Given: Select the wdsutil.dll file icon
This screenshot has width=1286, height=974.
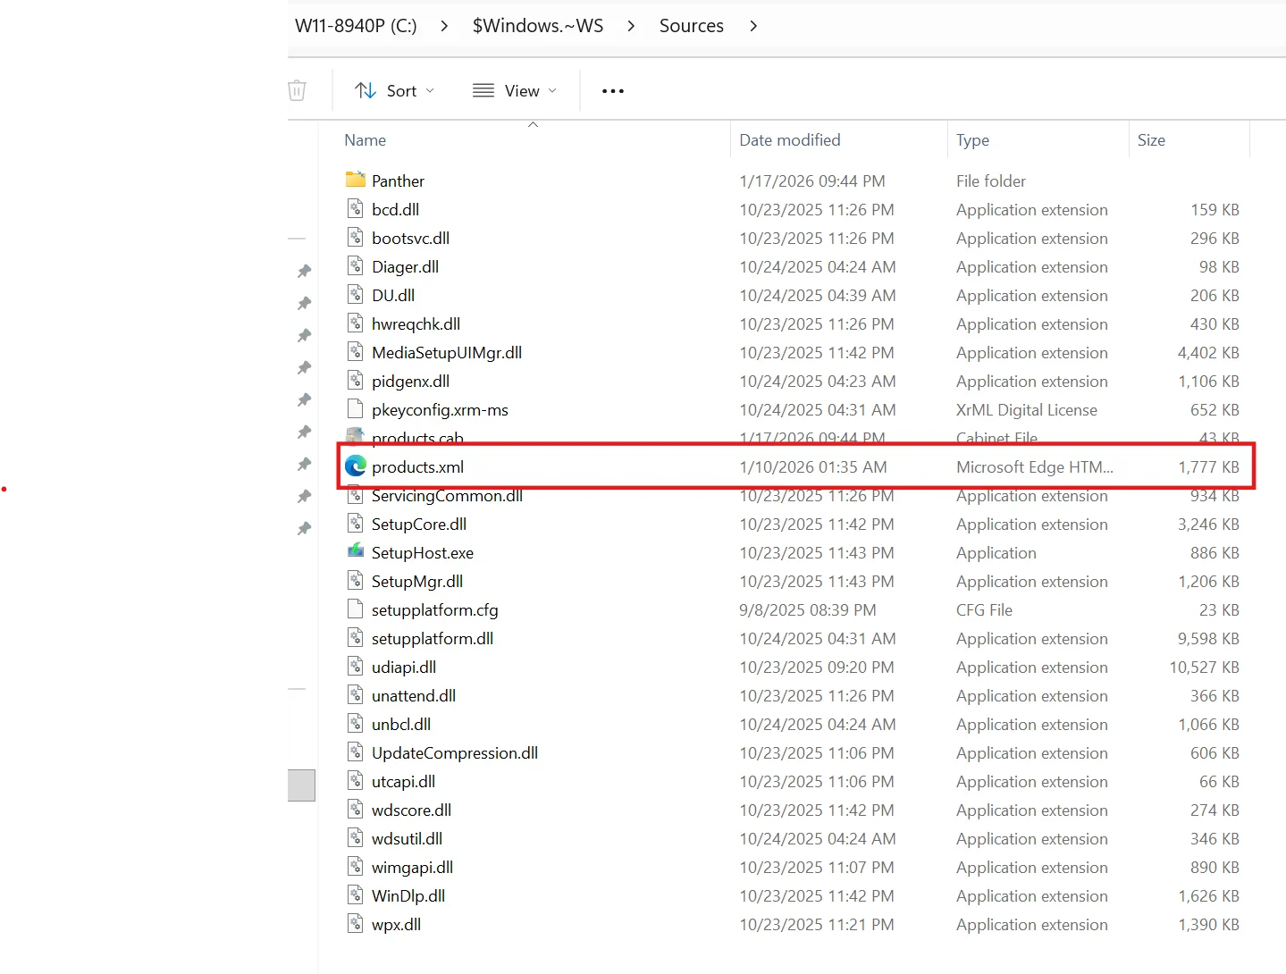Looking at the screenshot, I should coord(356,838).
